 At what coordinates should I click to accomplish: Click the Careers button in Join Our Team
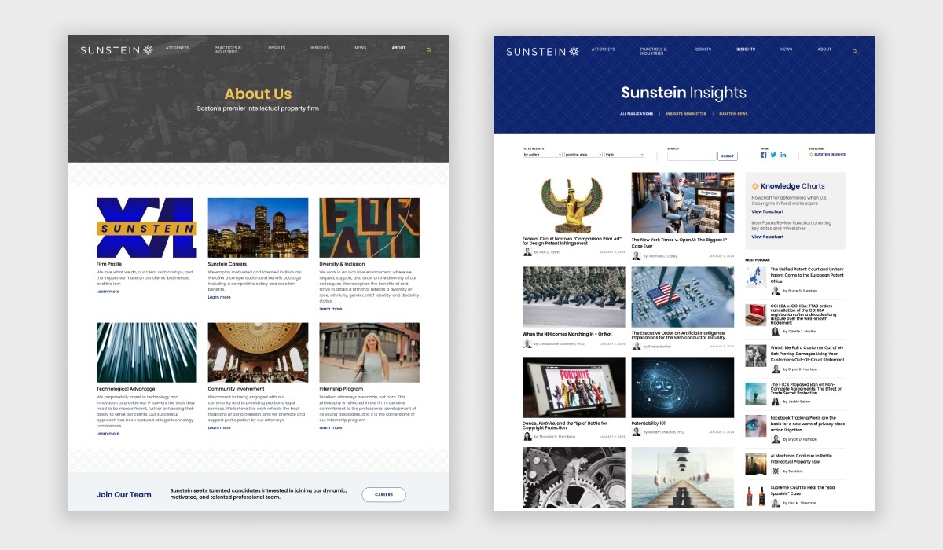pos(383,495)
